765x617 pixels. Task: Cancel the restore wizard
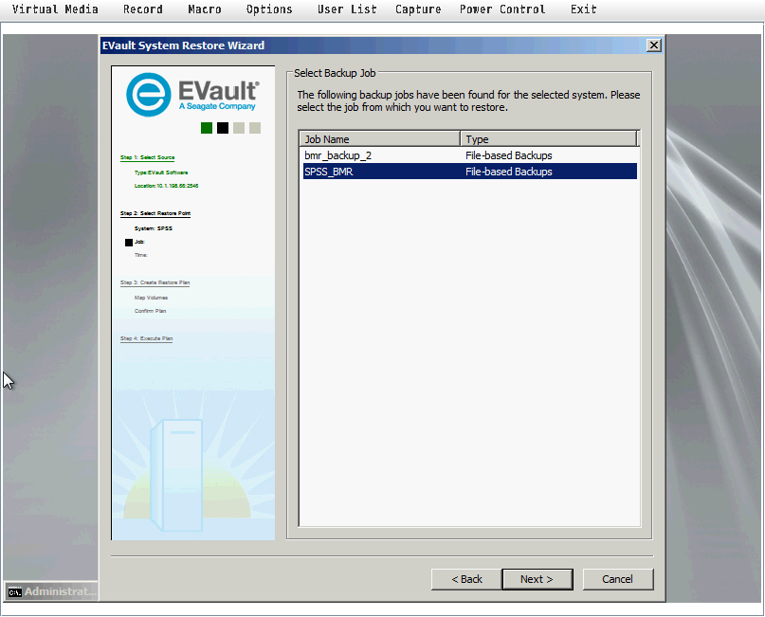[x=618, y=579]
